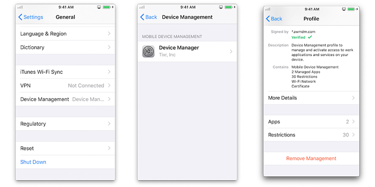This screenshot has height=187, width=375.
Task: Tap '30 Restrictions' text in Contains
Action: point(304,77)
